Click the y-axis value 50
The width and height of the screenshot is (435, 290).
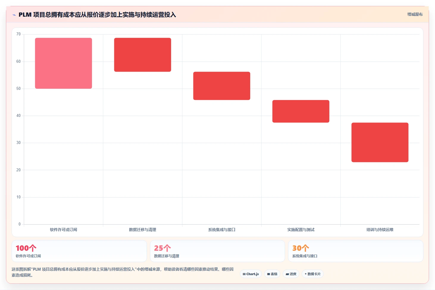pyautogui.click(x=18, y=89)
